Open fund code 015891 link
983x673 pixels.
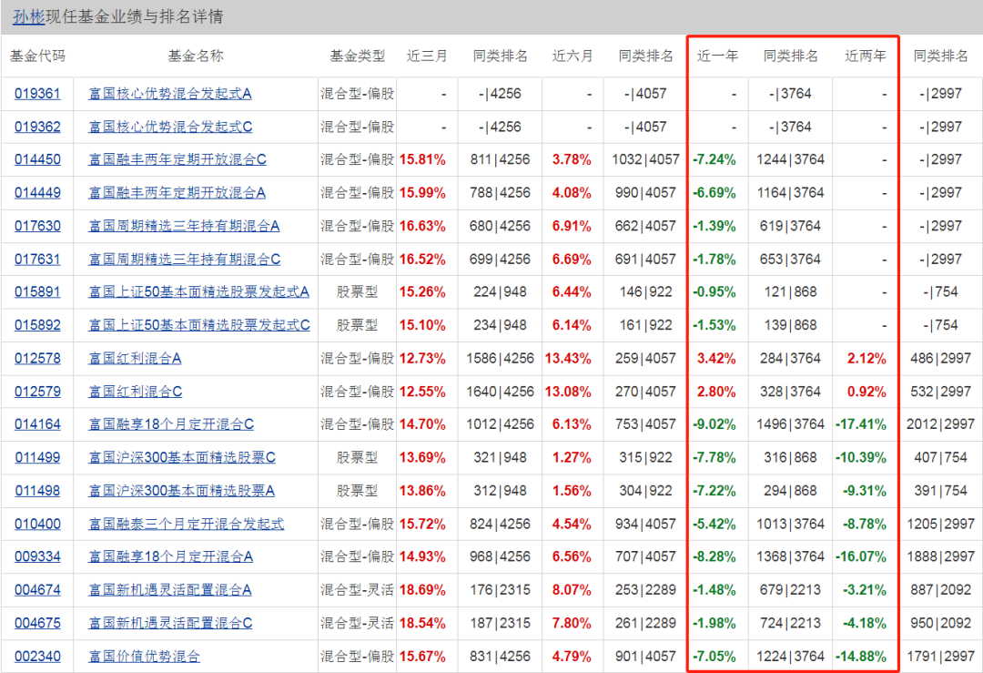pyautogui.click(x=37, y=291)
